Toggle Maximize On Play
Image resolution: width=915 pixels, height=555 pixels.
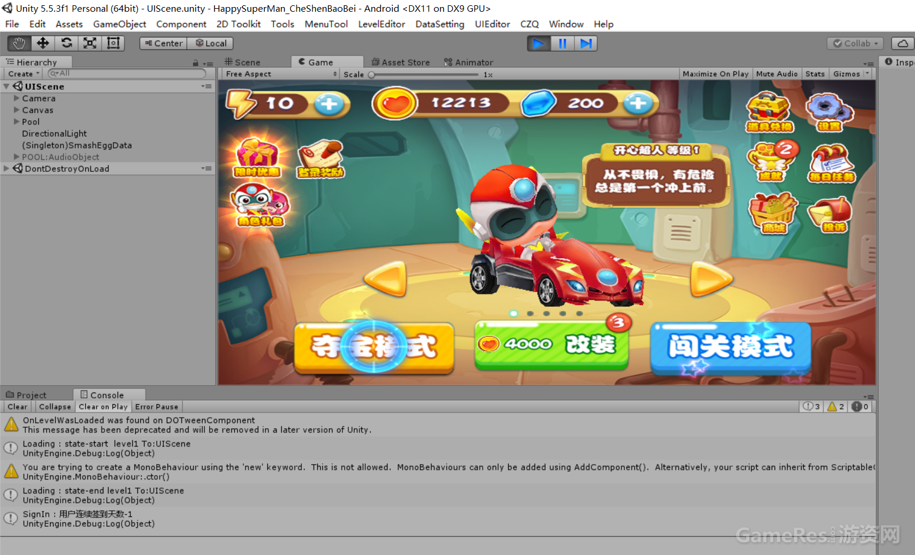tap(715, 74)
